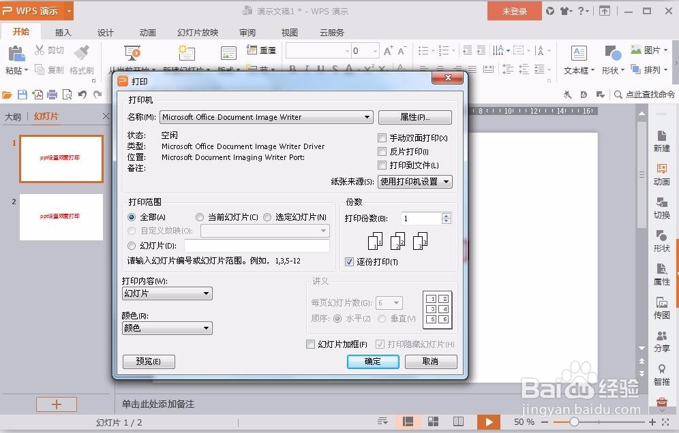This screenshot has height=433, width=679.
Task: Click the Undo arrow icon
Action: (x=82, y=95)
